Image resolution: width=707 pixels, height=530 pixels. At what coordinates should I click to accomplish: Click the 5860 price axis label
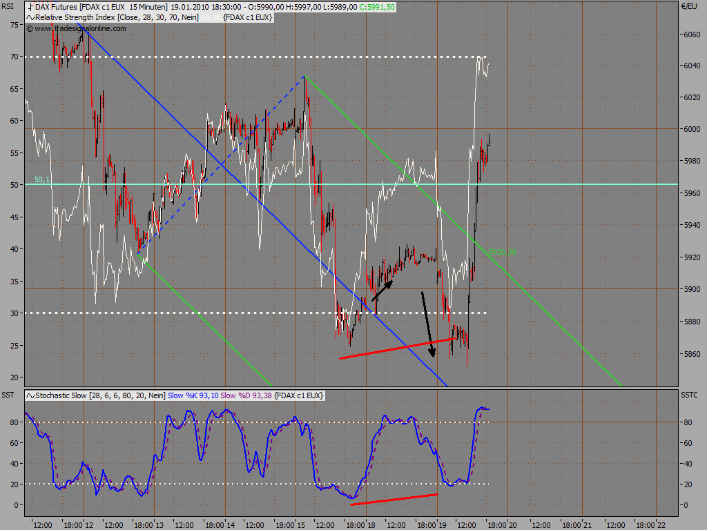coord(691,354)
